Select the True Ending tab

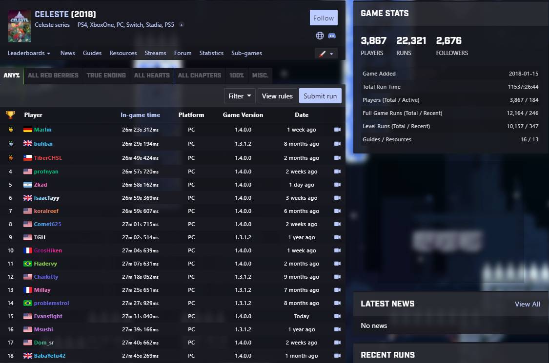coord(106,75)
